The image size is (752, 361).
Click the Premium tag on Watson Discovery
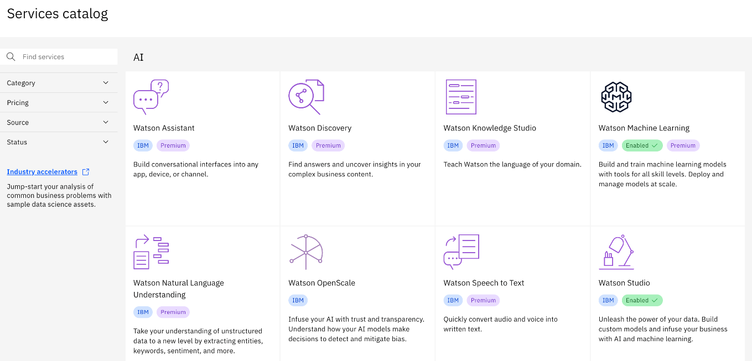(328, 145)
